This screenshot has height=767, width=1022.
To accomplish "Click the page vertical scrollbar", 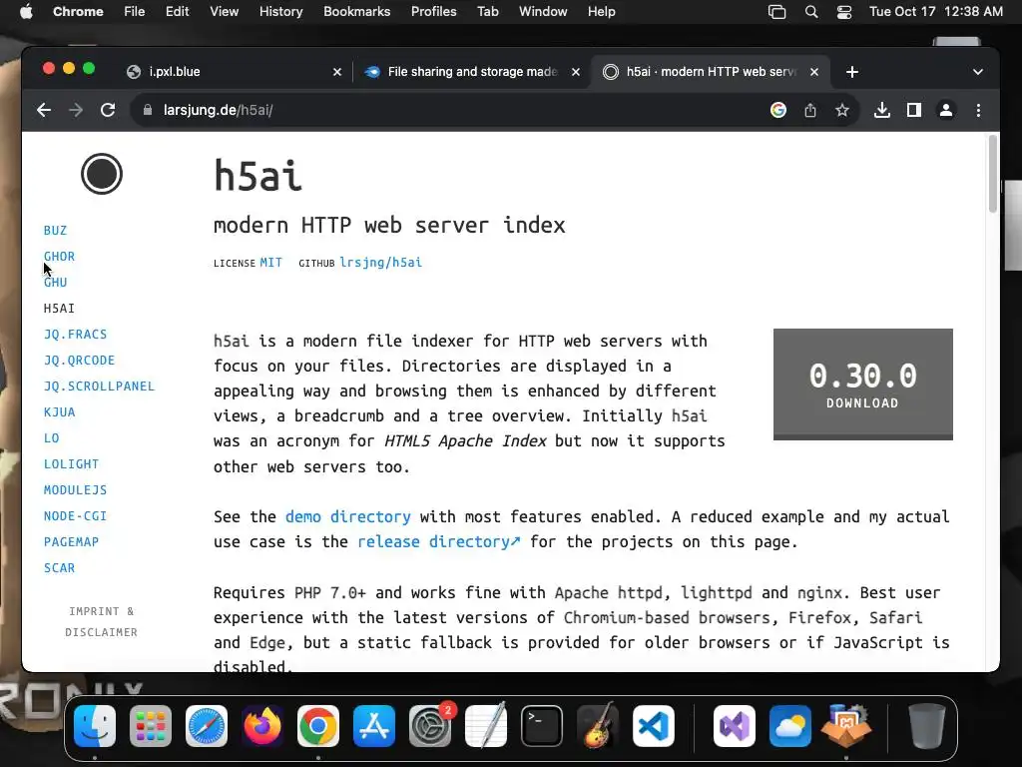I will tap(993, 174).
